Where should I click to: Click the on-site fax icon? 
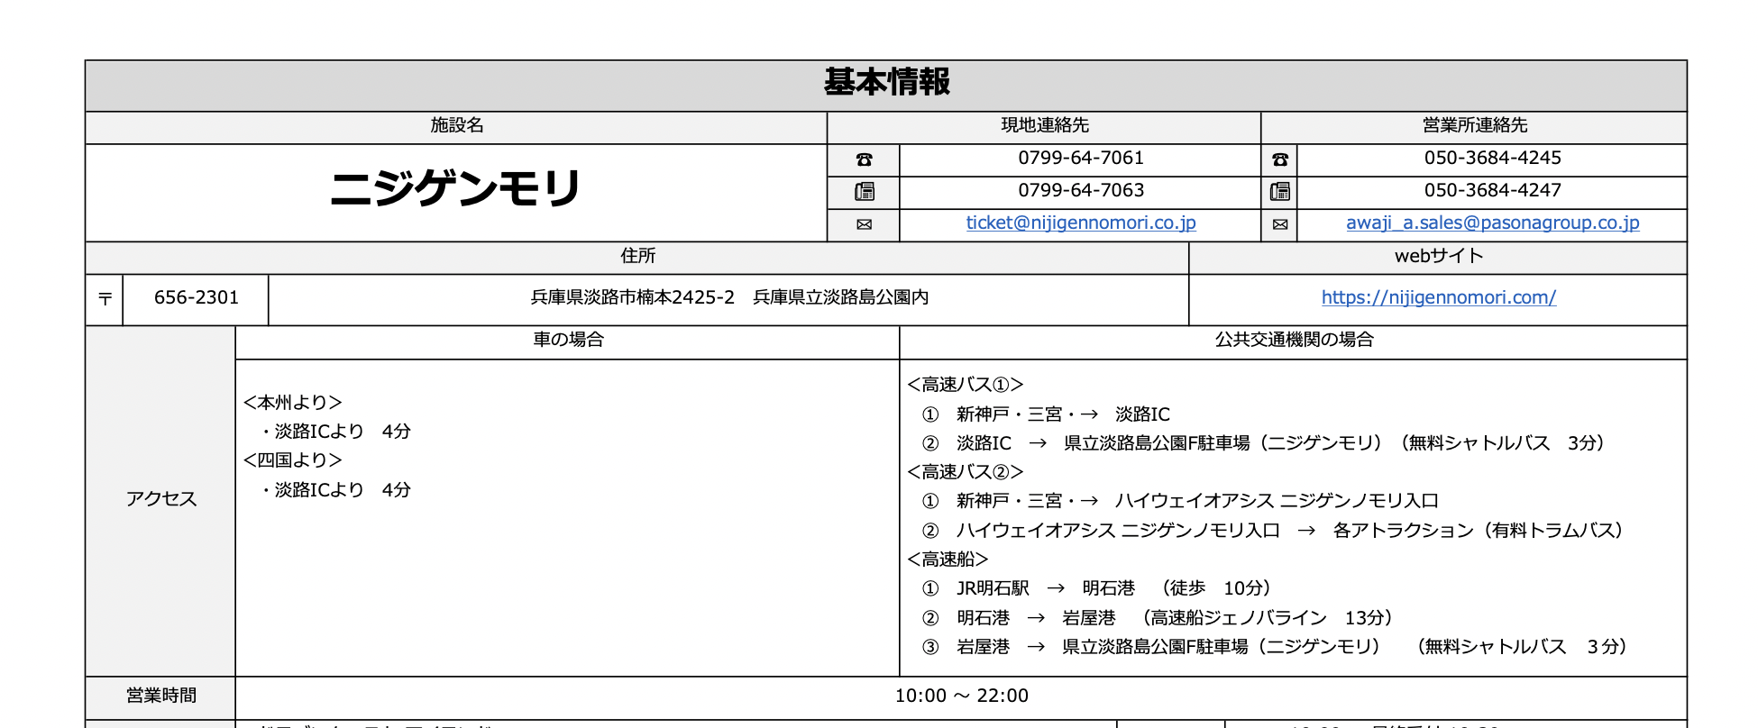tap(864, 192)
